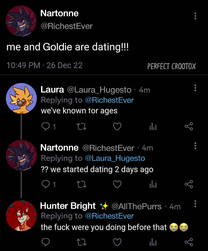Reply to Hunter Bright's tweet
208x251 pixels.
tap(46, 242)
